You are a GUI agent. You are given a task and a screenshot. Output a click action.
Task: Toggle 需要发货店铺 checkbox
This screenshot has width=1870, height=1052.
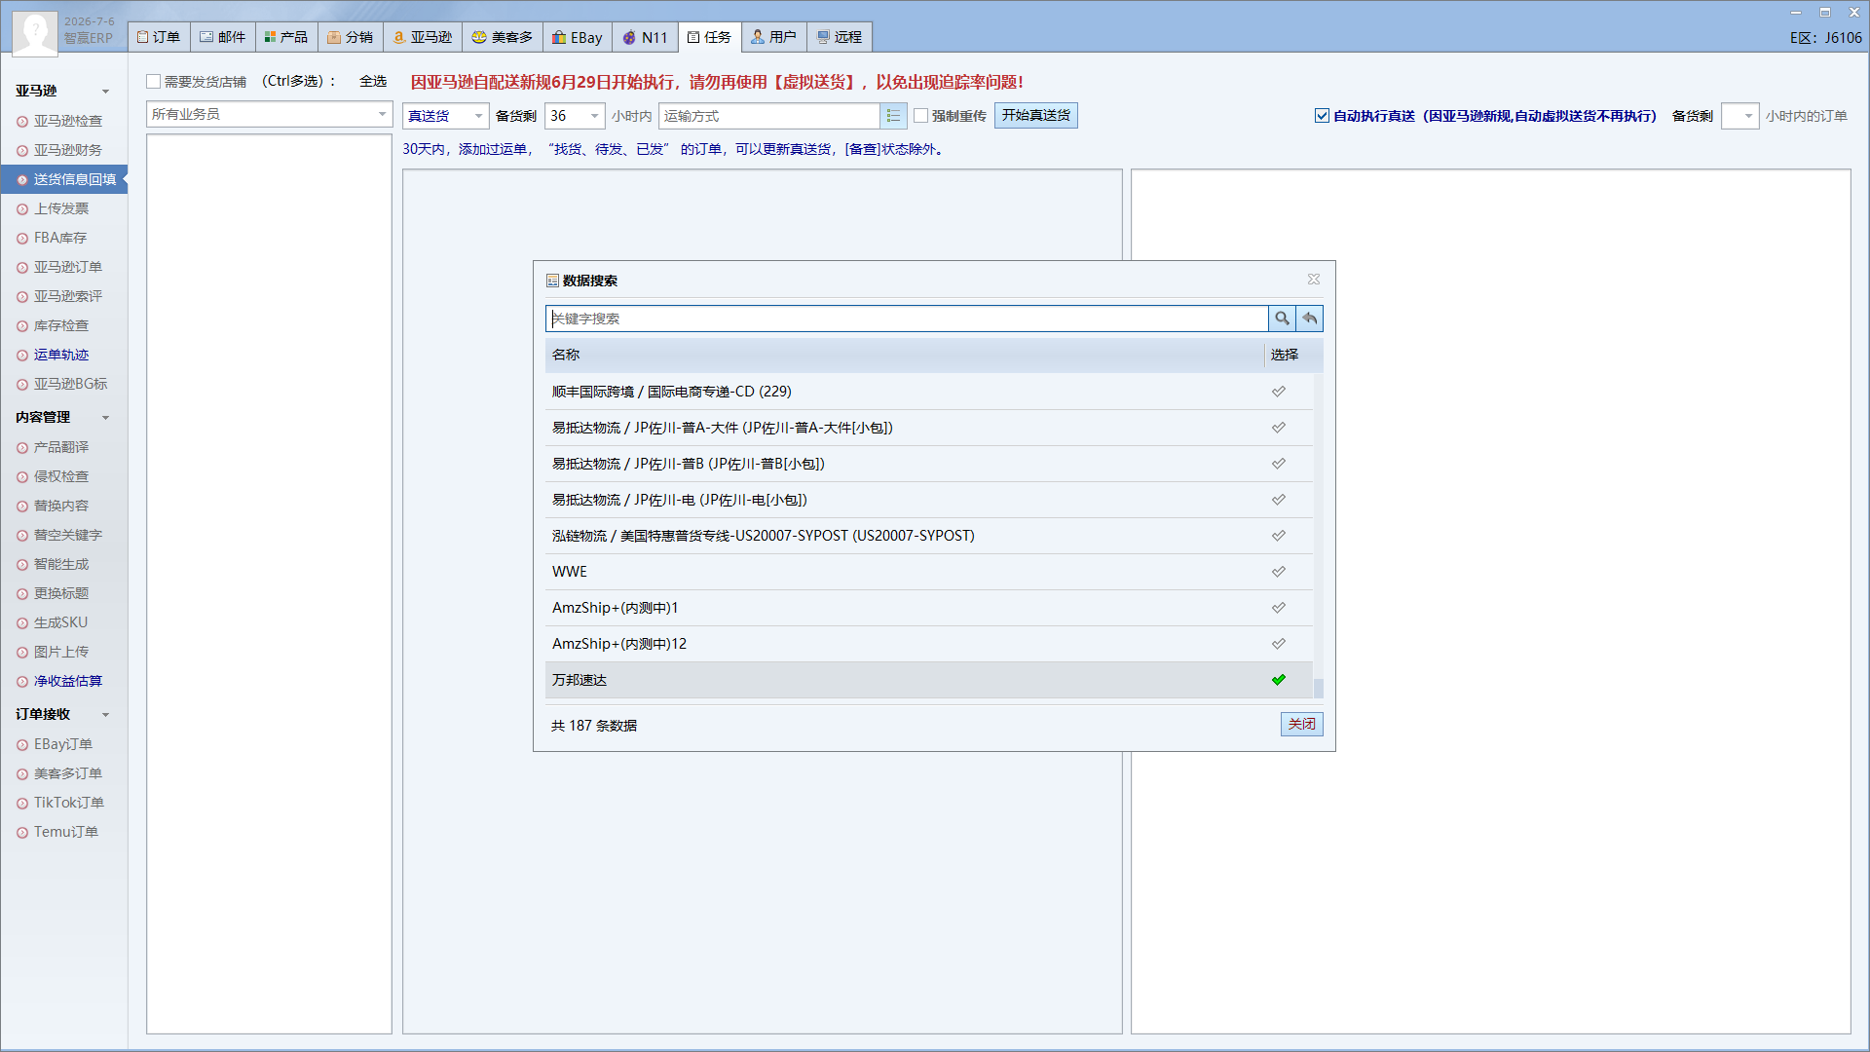pos(153,82)
